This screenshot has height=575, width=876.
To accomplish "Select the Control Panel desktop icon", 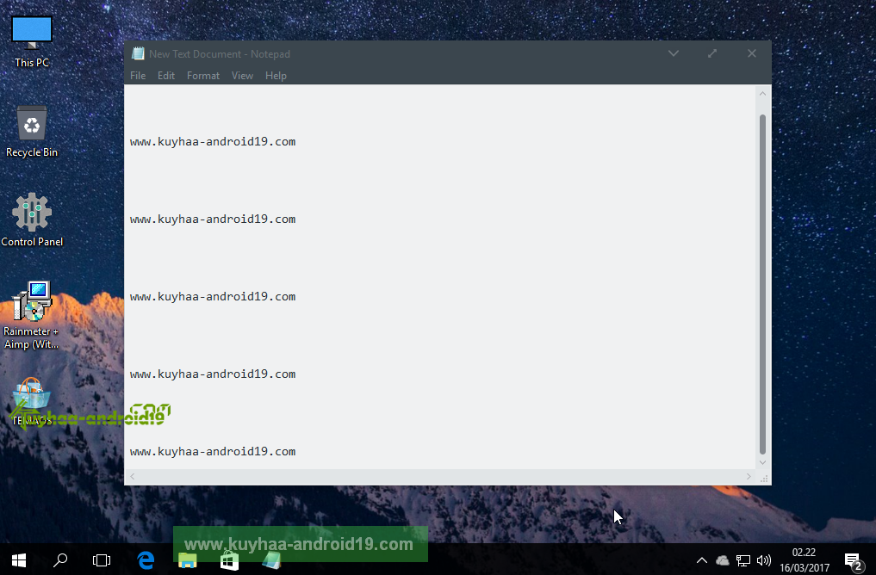I will tap(32, 220).
